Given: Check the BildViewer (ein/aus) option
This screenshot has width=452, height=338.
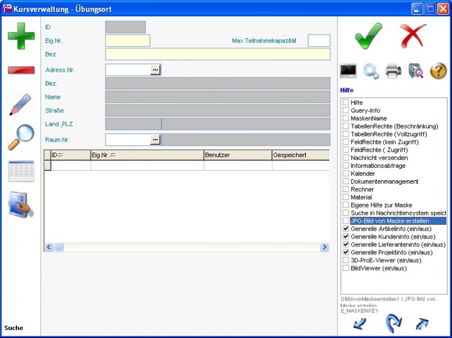Looking at the screenshot, I should click(346, 268).
